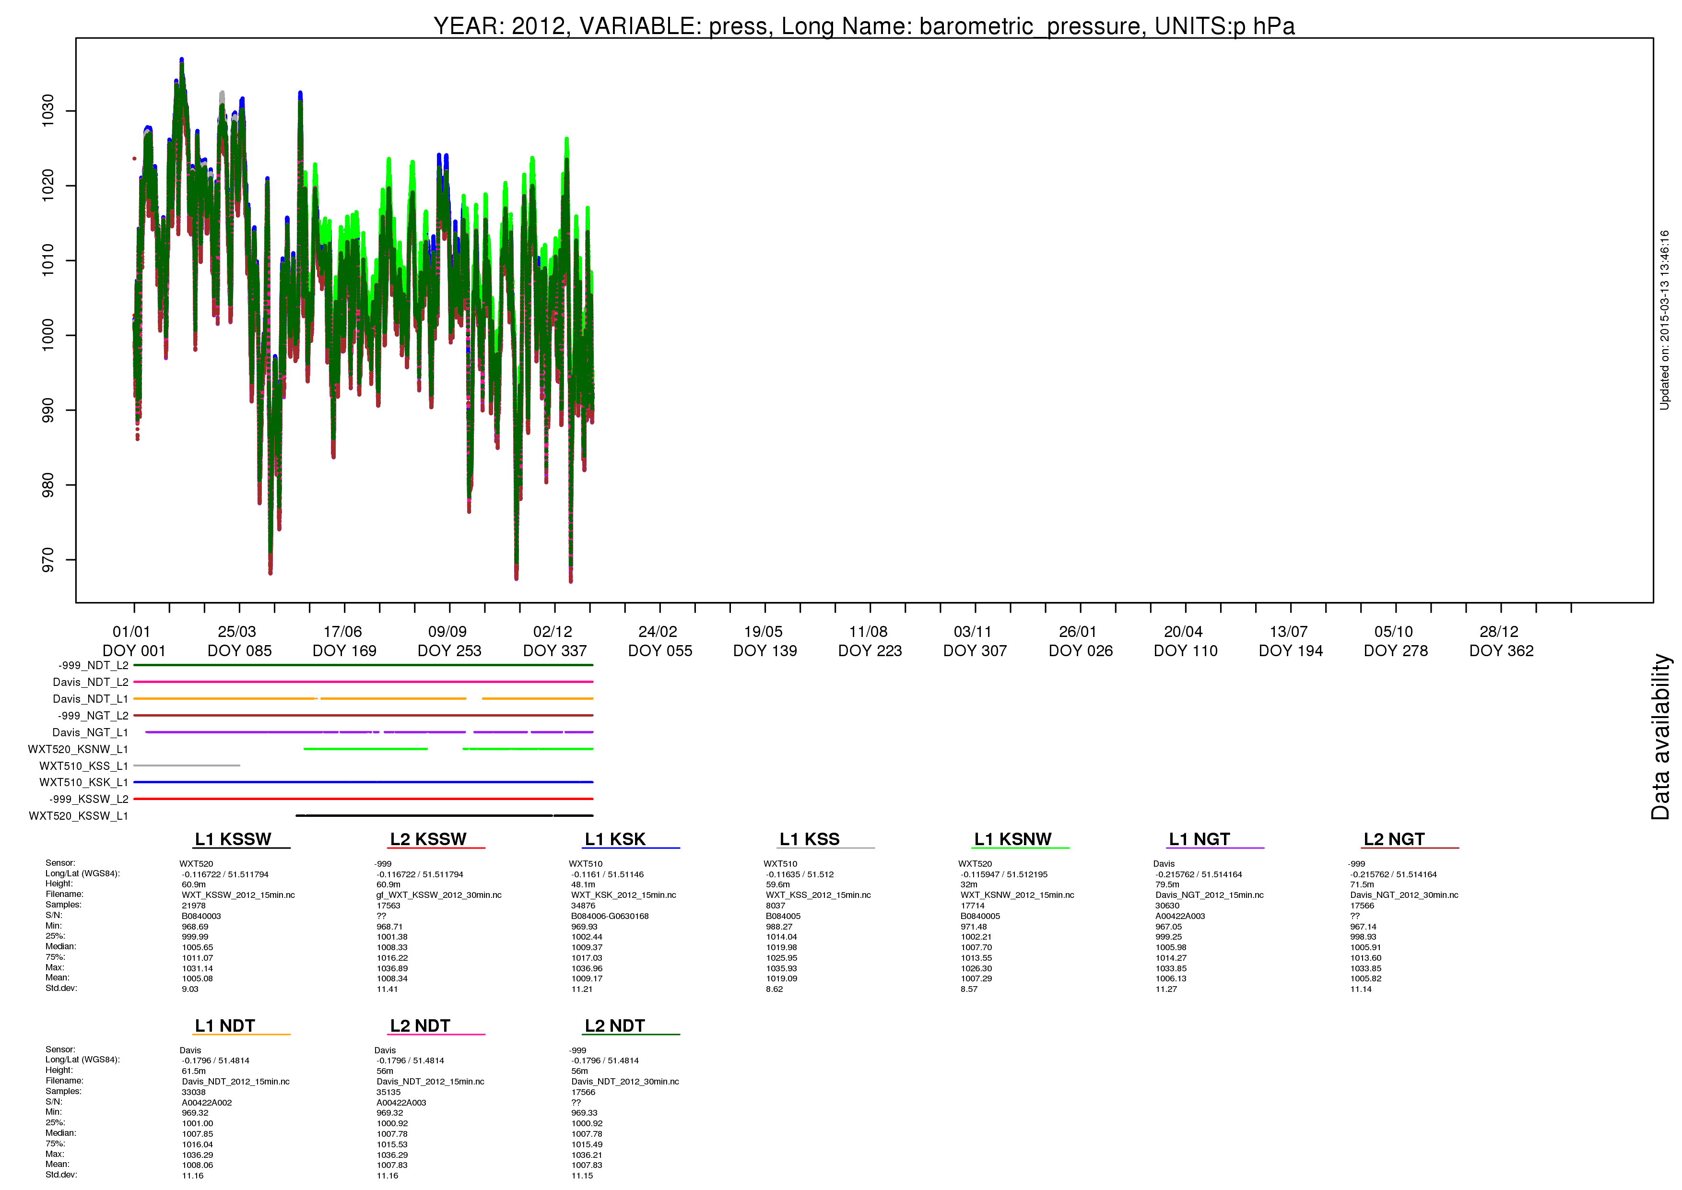Select the '26/01 DOY 026' x-axis label

pos(1081,641)
